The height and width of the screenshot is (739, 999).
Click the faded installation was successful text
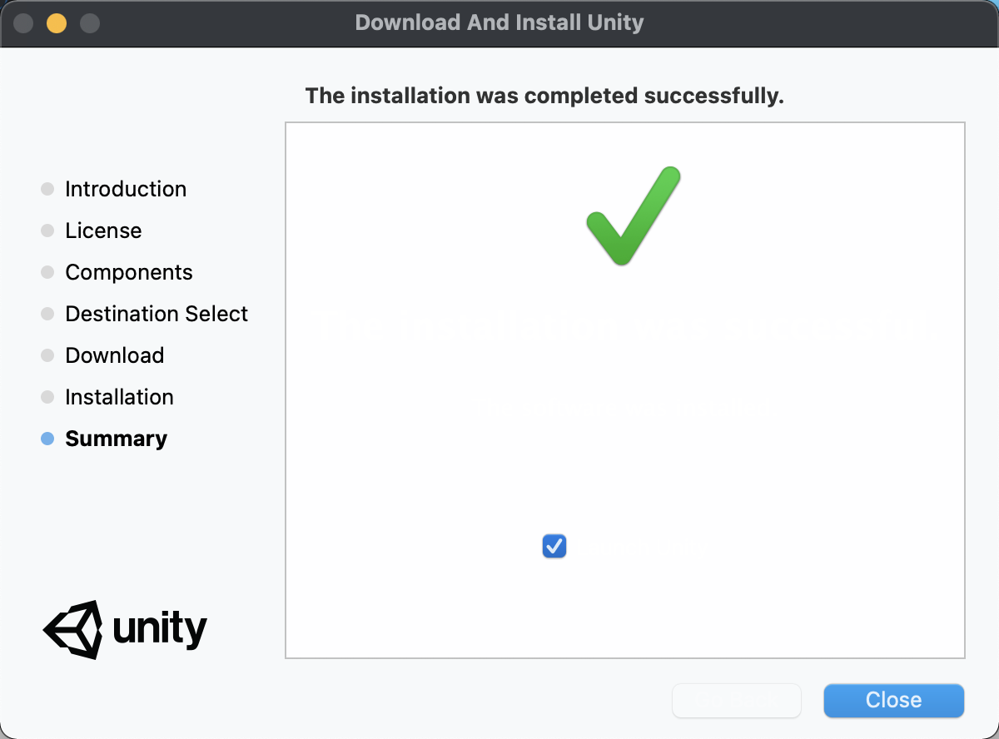click(x=624, y=325)
